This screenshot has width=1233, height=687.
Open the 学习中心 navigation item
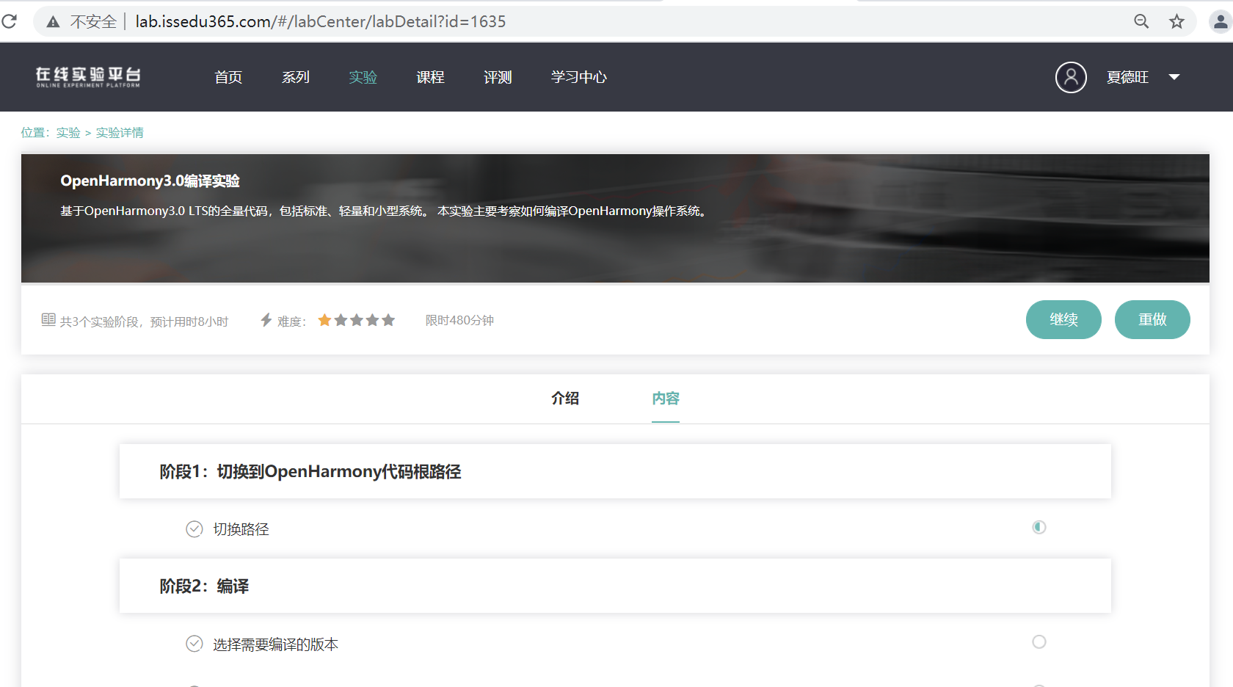click(579, 77)
